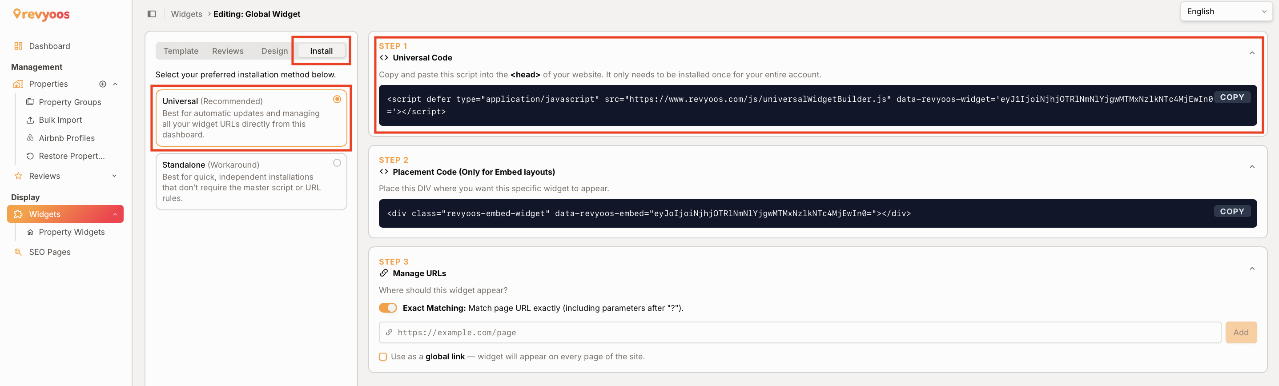Click the Placement Code brackets icon
The image size is (1279, 386).
[x=384, y=172]
